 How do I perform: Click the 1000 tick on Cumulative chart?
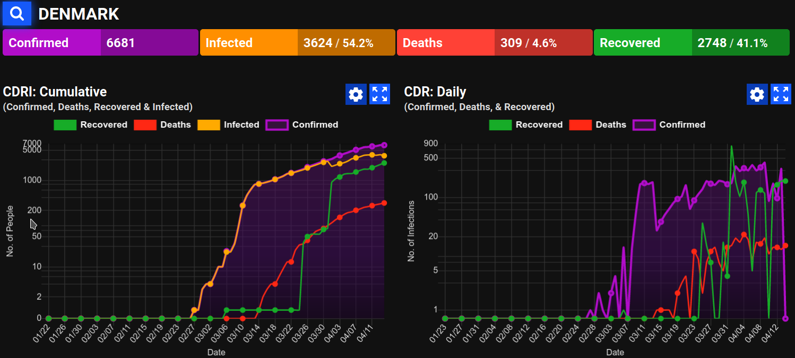click(x=32, y=180)
